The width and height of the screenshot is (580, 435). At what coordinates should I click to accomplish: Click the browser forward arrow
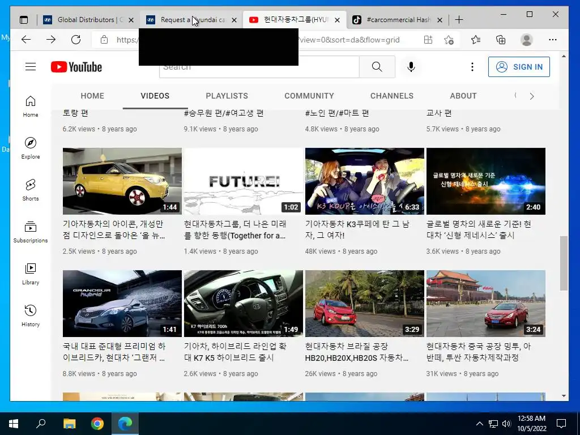click(x=51, y=40)
